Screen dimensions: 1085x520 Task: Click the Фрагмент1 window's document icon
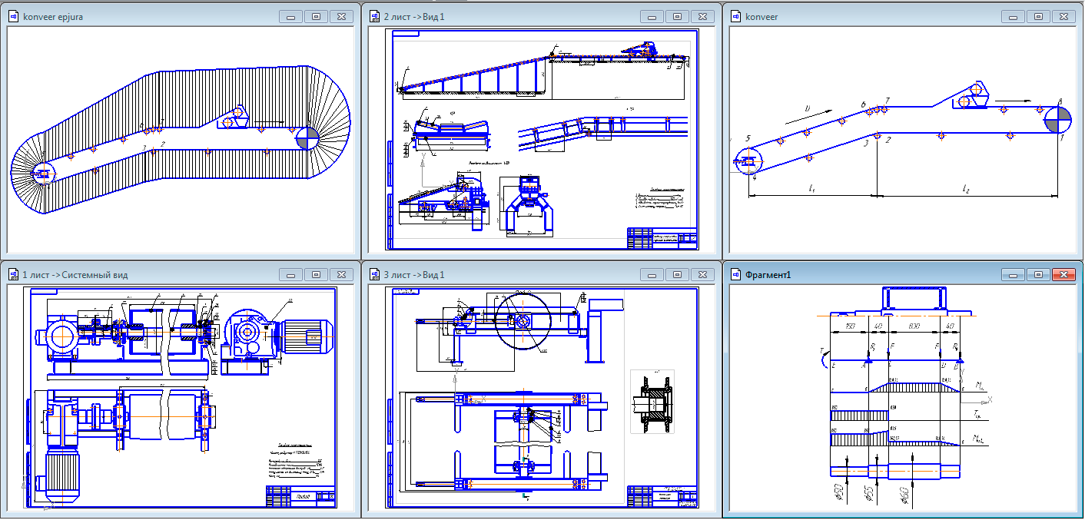tap(735, 274)
